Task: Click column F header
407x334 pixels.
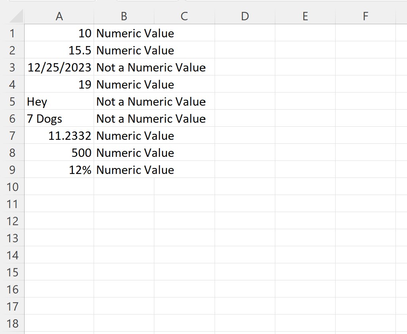Action: tap(365, 17)
